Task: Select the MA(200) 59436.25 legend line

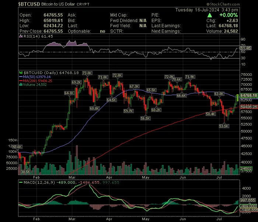Action: [x=35, y=81]
